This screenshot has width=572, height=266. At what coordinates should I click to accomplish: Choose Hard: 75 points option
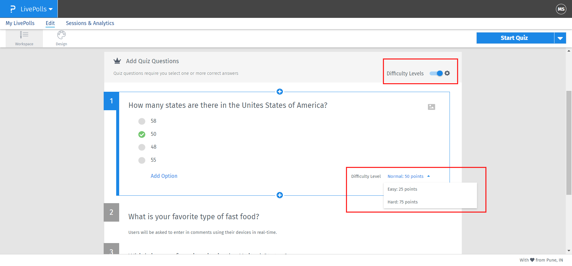point(402,202)
